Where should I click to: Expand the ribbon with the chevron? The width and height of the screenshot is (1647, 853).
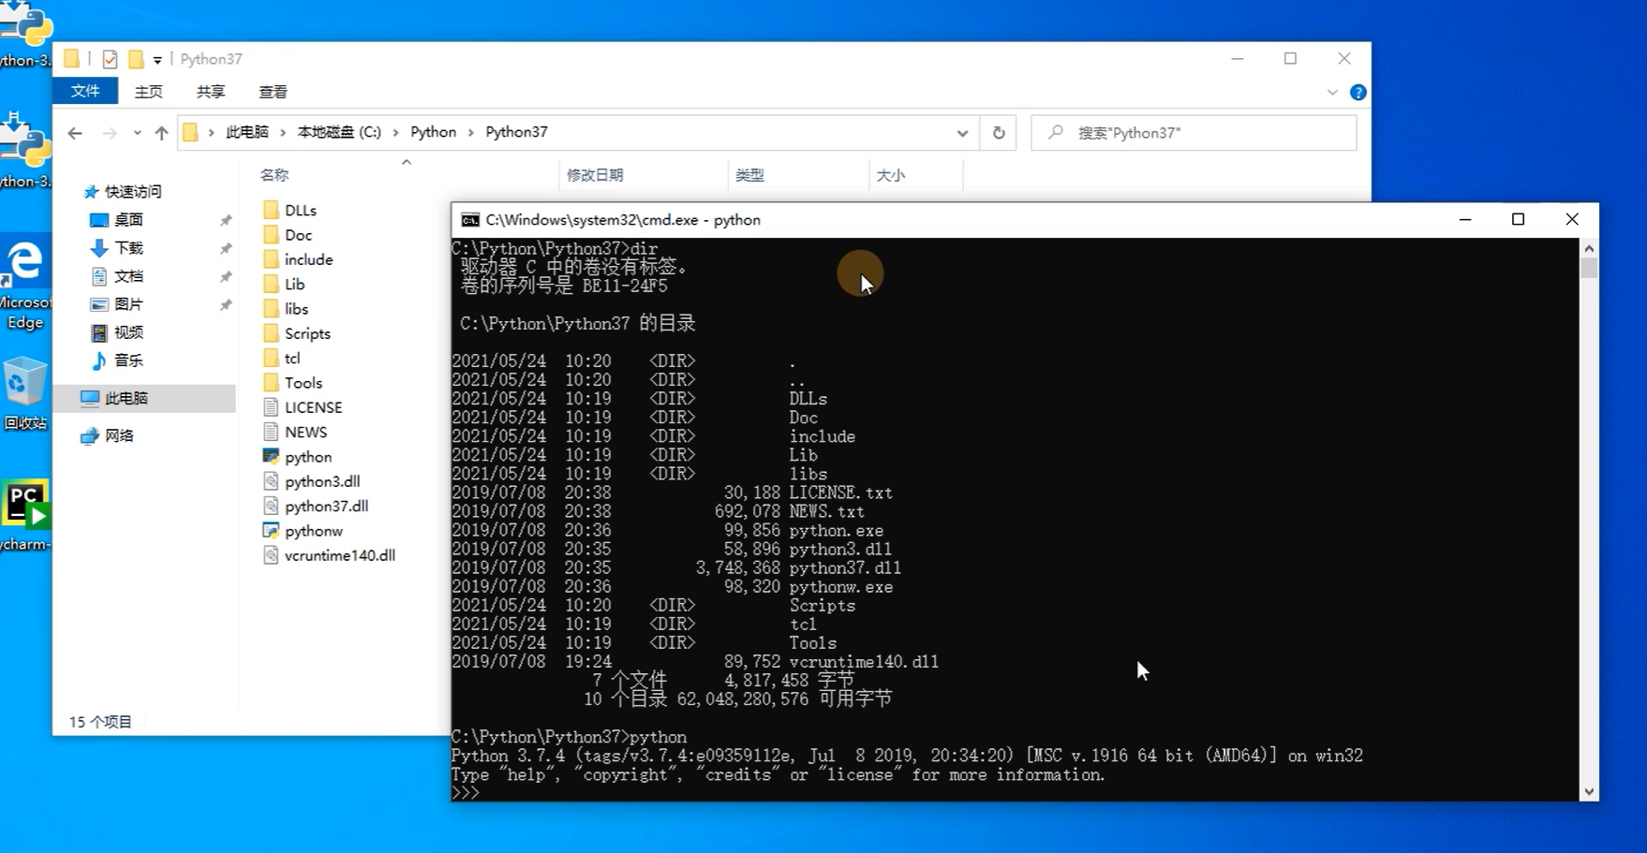click(x=1332, y=92)
